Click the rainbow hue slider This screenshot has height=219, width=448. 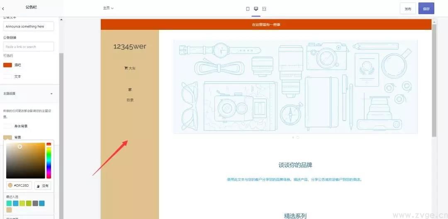[x=49, y=161]
